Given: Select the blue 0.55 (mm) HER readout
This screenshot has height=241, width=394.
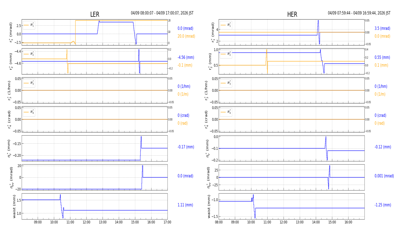Looking at the screenshot, I should pos(382,57).
